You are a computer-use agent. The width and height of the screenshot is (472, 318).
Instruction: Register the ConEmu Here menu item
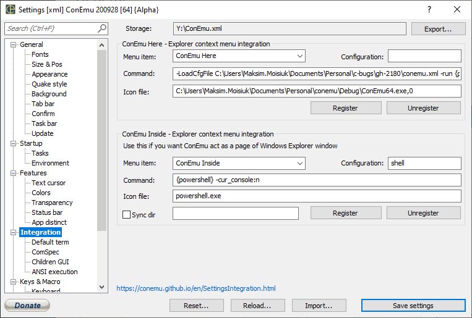point(346,108)
